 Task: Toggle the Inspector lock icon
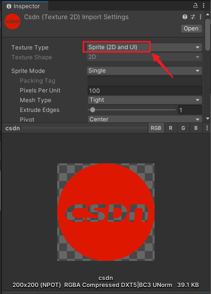click(195, 5)
